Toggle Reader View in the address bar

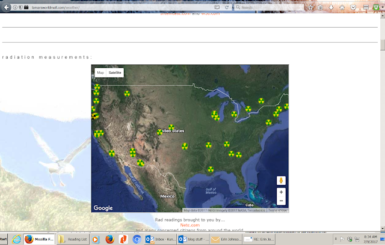tap(217, 7)
